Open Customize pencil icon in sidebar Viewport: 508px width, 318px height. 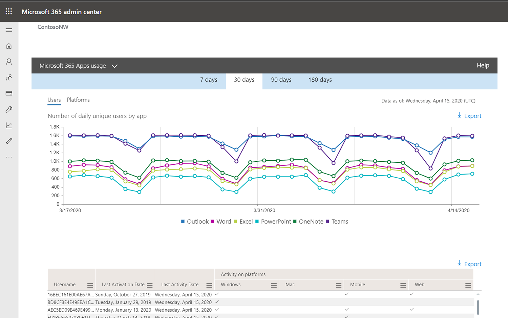(x=9, y=141)
